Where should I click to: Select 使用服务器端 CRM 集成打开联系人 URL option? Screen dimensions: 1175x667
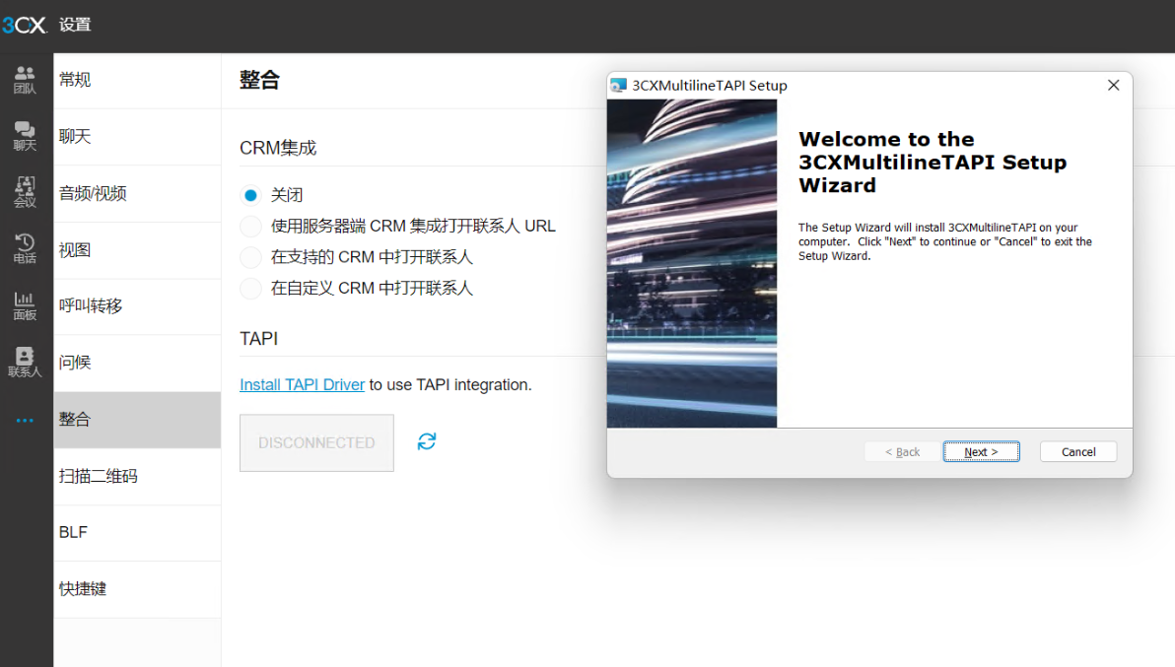(x=250, y=227)
